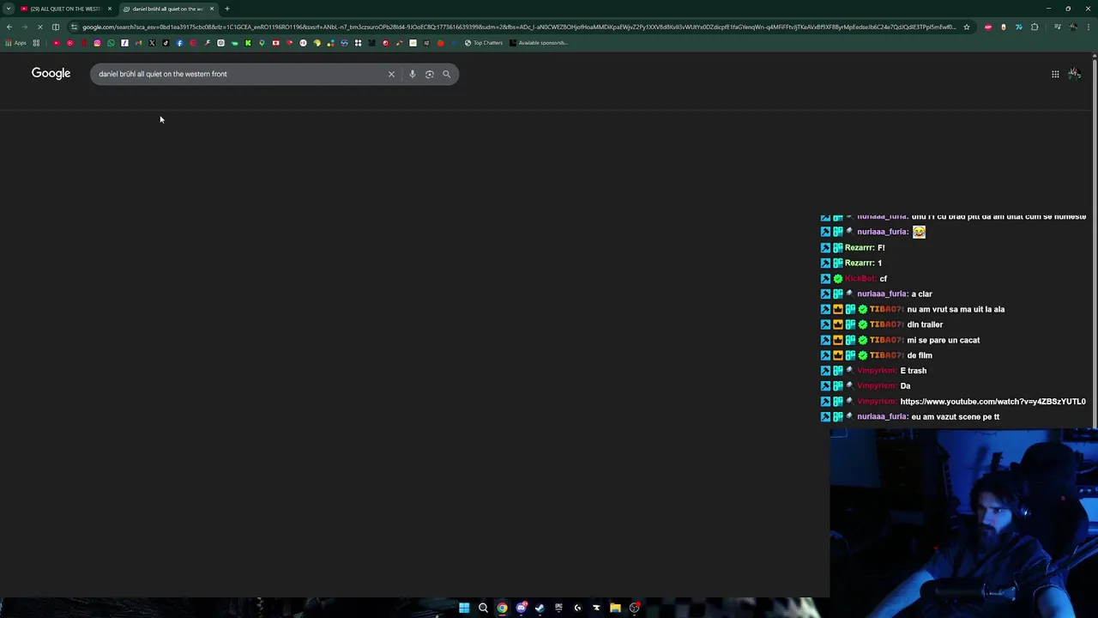The width and height of the screenshot is (1098, 618).
Task: Open the Facebook bookmark icon
Action: 179,43
